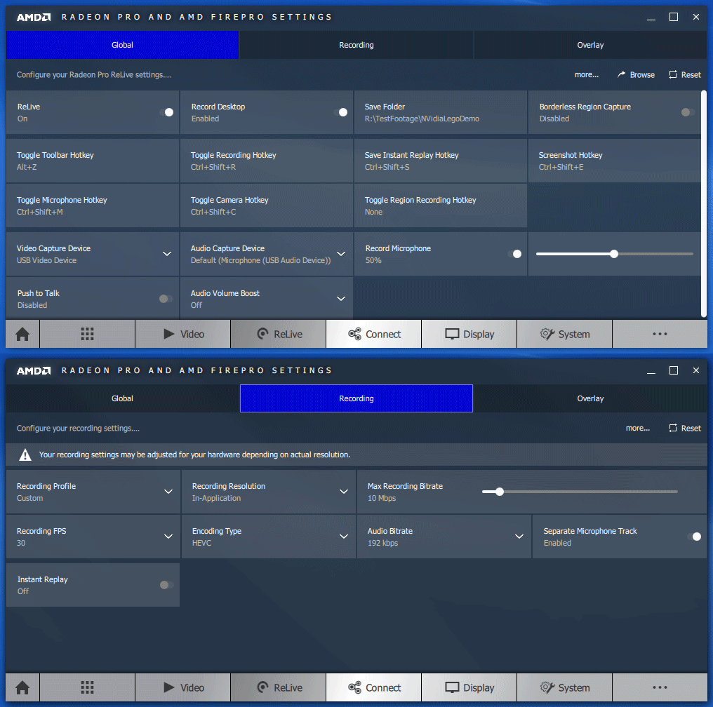Reset the Global ReLive settings
Image resolution: width=713 pixels, height=707 pixels.
tap(685, 74)
